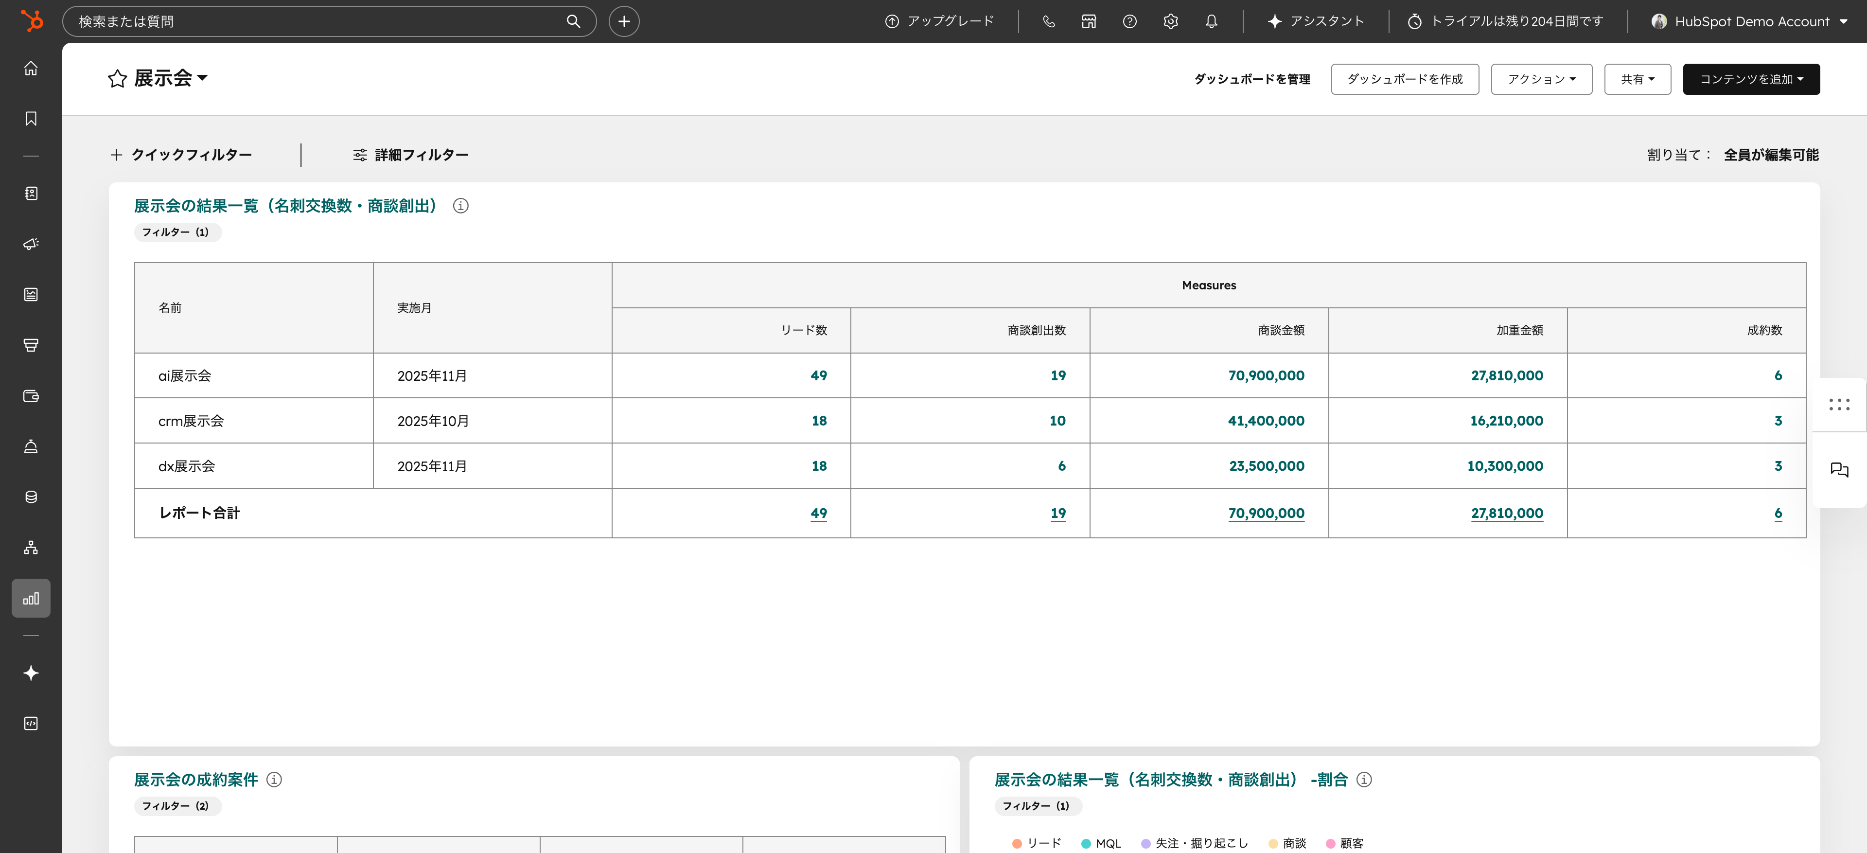This screenshot has width=1867, height=853.
Task: Open the marketing megaphone sidebar icon
Action: tap(31, 244)
